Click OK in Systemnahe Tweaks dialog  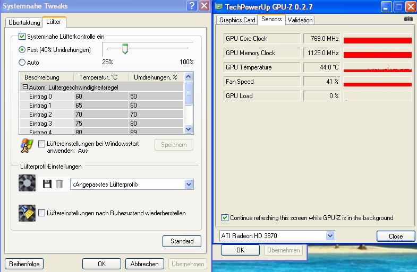tap(101, 264)
